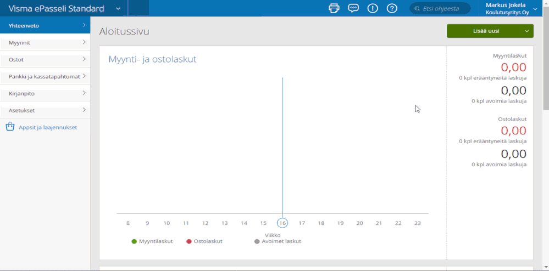Image resolution: width=549 pixels, height=271 pixels.
Task: Expand Myynnit menu chevron
Action: tap(84, 42)
